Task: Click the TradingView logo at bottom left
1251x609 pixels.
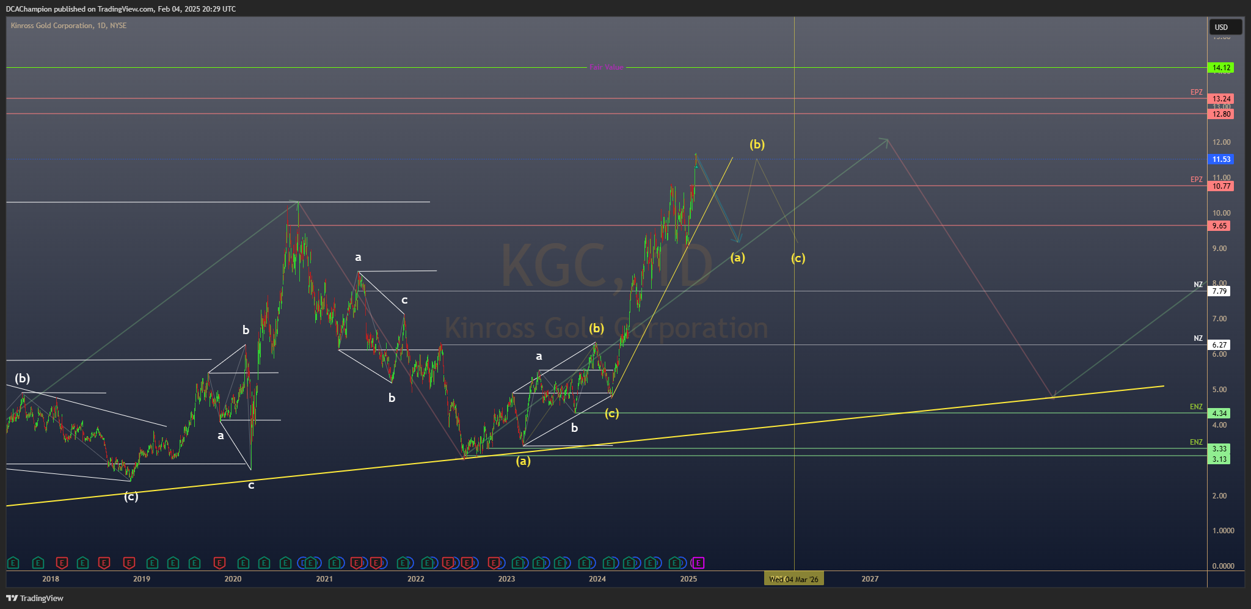Action: [35, 598]
